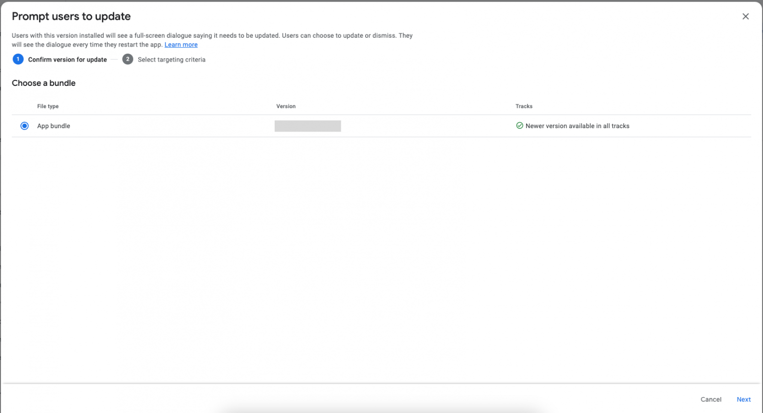Click the step 2 numbered circle
Image resolution: width=763 pixels, height=413 pixels.
coord(128,59)
